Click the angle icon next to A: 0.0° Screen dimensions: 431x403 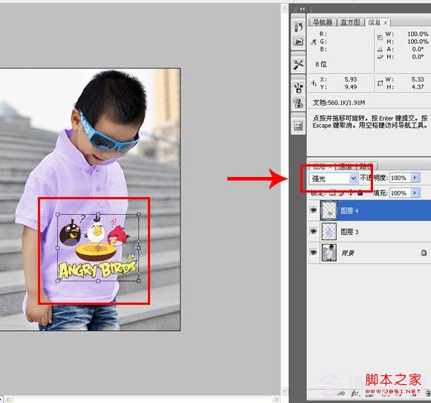pos(380,49)
